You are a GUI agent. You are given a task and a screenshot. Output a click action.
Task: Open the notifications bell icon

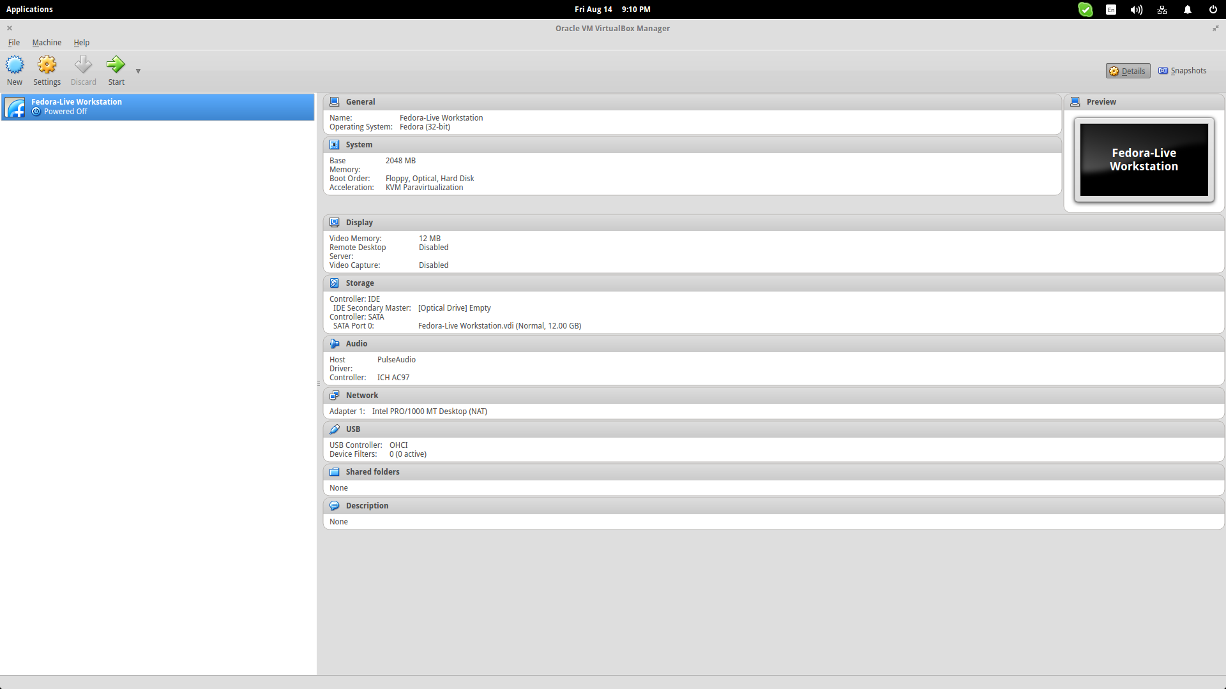pos(1188,10)
